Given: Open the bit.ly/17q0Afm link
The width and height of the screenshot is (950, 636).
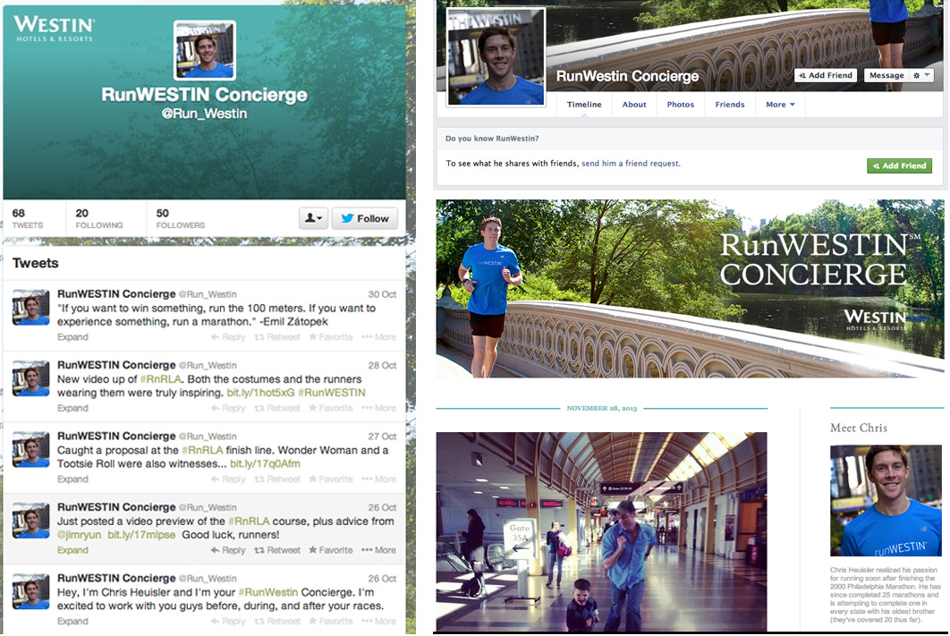Looking at the screenshot, I should click(x=265, y=463).
